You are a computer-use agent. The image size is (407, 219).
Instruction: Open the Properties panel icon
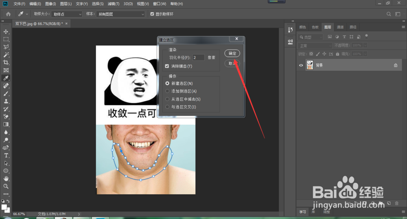tap(290, 41)
